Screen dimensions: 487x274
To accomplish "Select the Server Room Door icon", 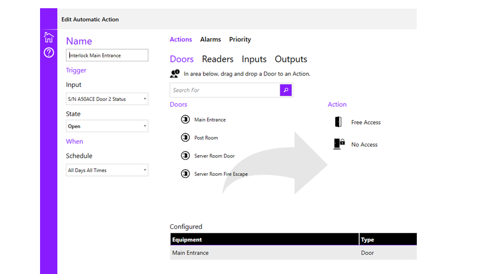I will (x=185, y=156).
